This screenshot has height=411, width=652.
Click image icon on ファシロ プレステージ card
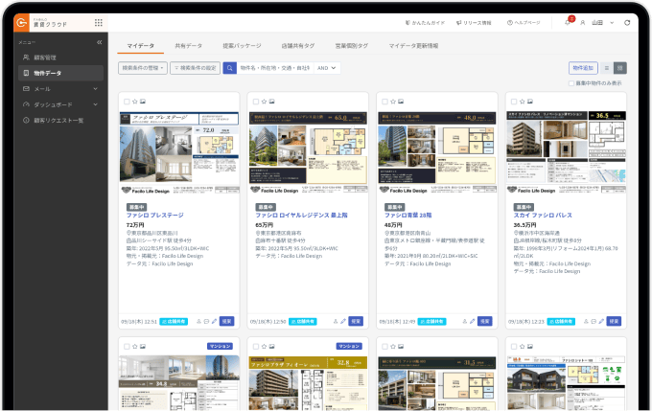click(x=143, y=102)
